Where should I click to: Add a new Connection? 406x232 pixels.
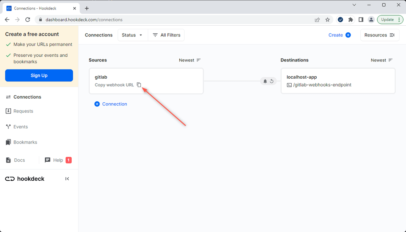(x=111, y=104)
